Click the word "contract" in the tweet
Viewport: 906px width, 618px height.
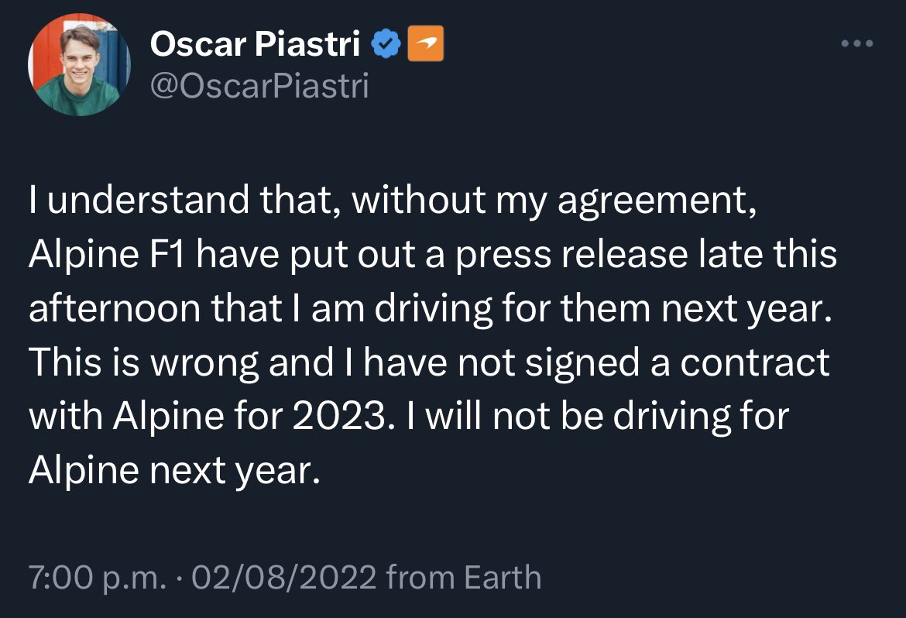[x=755, y=363]
